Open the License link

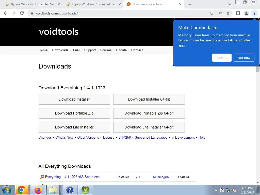click(109, 137)
